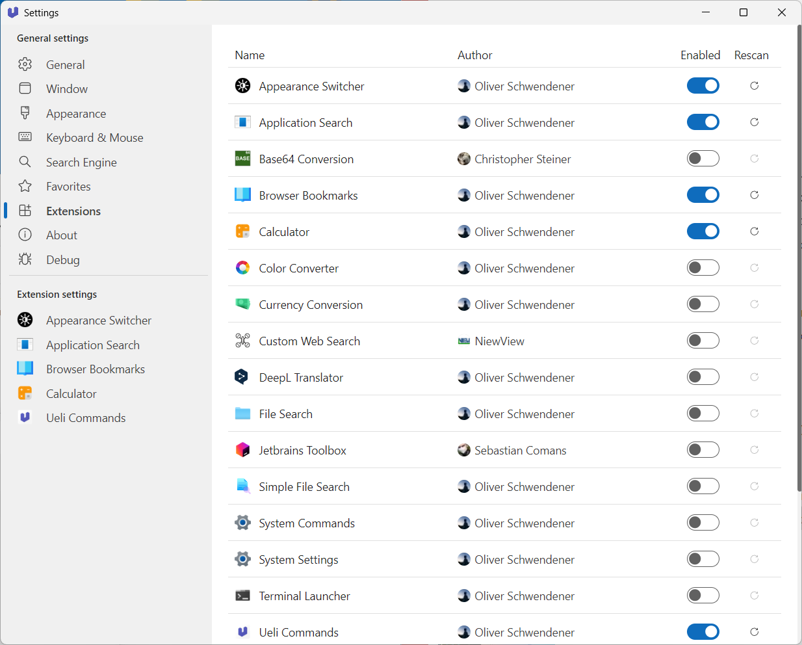The image size is (802, 645).
Task: Click the Base64 Conversion extension icon
Action: [242, 159]
